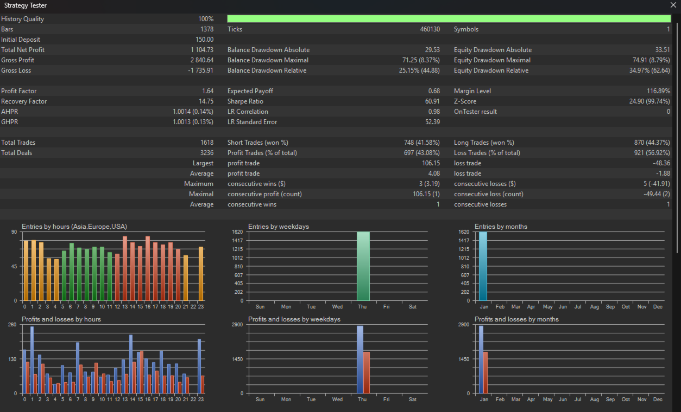Select the Initial Deposit value 150.00
The height and width of the screenshot is (412, 681).
[x=204, y=40]
